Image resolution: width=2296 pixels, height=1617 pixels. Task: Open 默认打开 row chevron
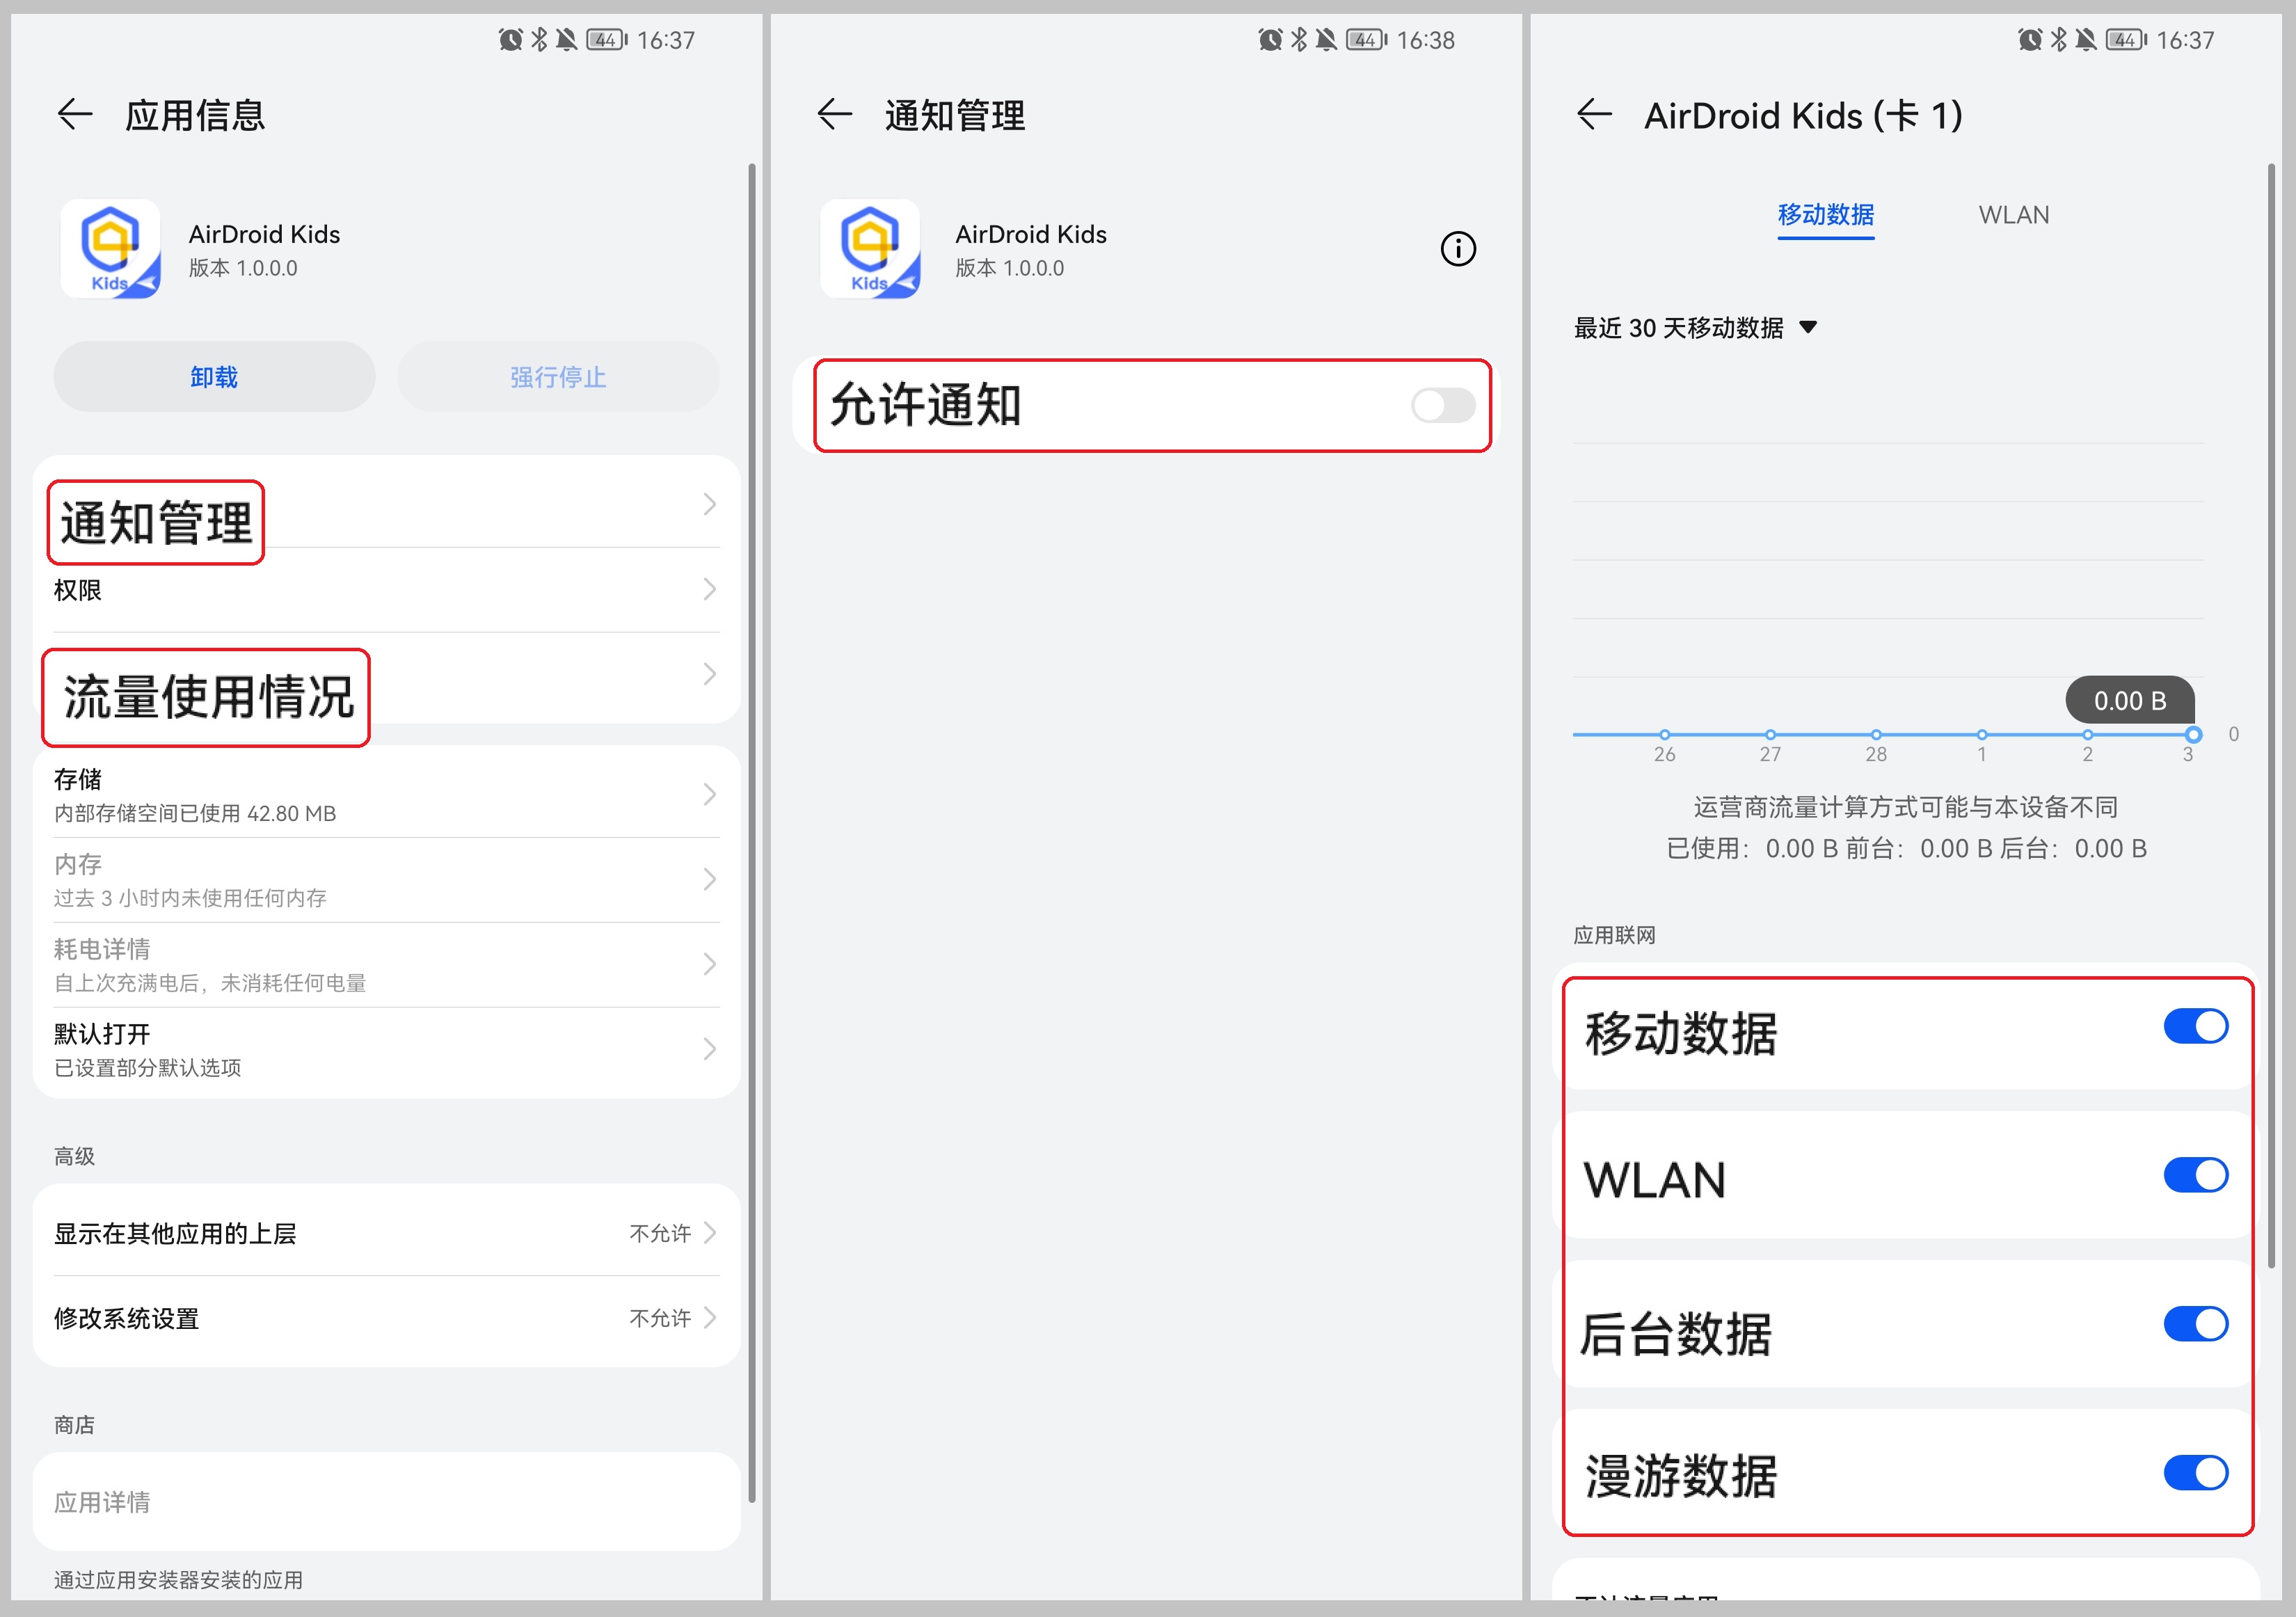[709, 1050]
